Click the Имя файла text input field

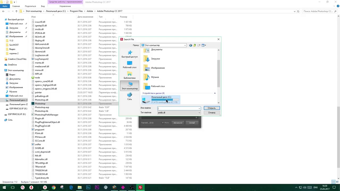tap(178, 108)
